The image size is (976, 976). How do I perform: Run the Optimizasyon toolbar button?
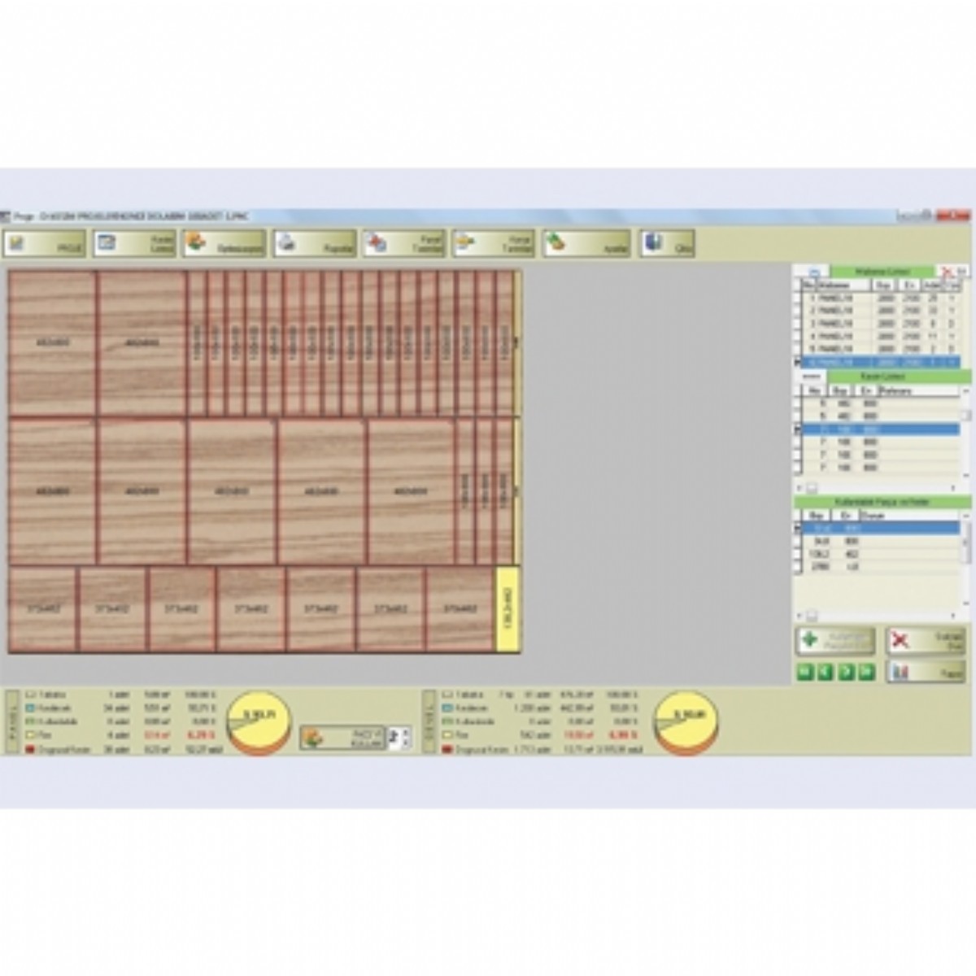point(224,244)
